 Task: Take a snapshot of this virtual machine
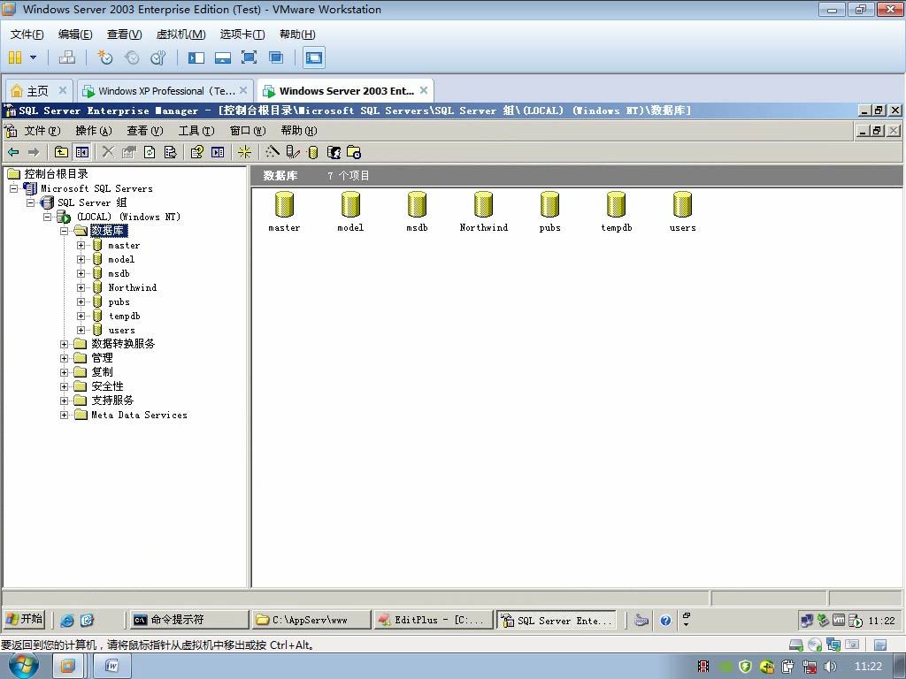[105, 57]
